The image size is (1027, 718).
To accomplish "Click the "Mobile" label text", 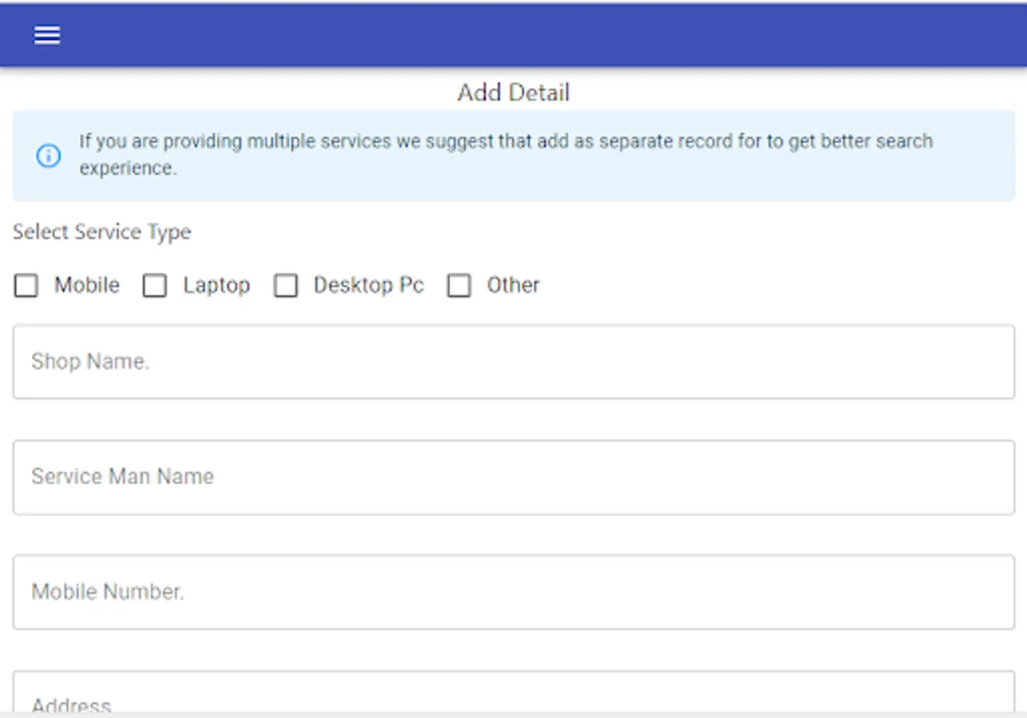I will click(x=87, y=286).
